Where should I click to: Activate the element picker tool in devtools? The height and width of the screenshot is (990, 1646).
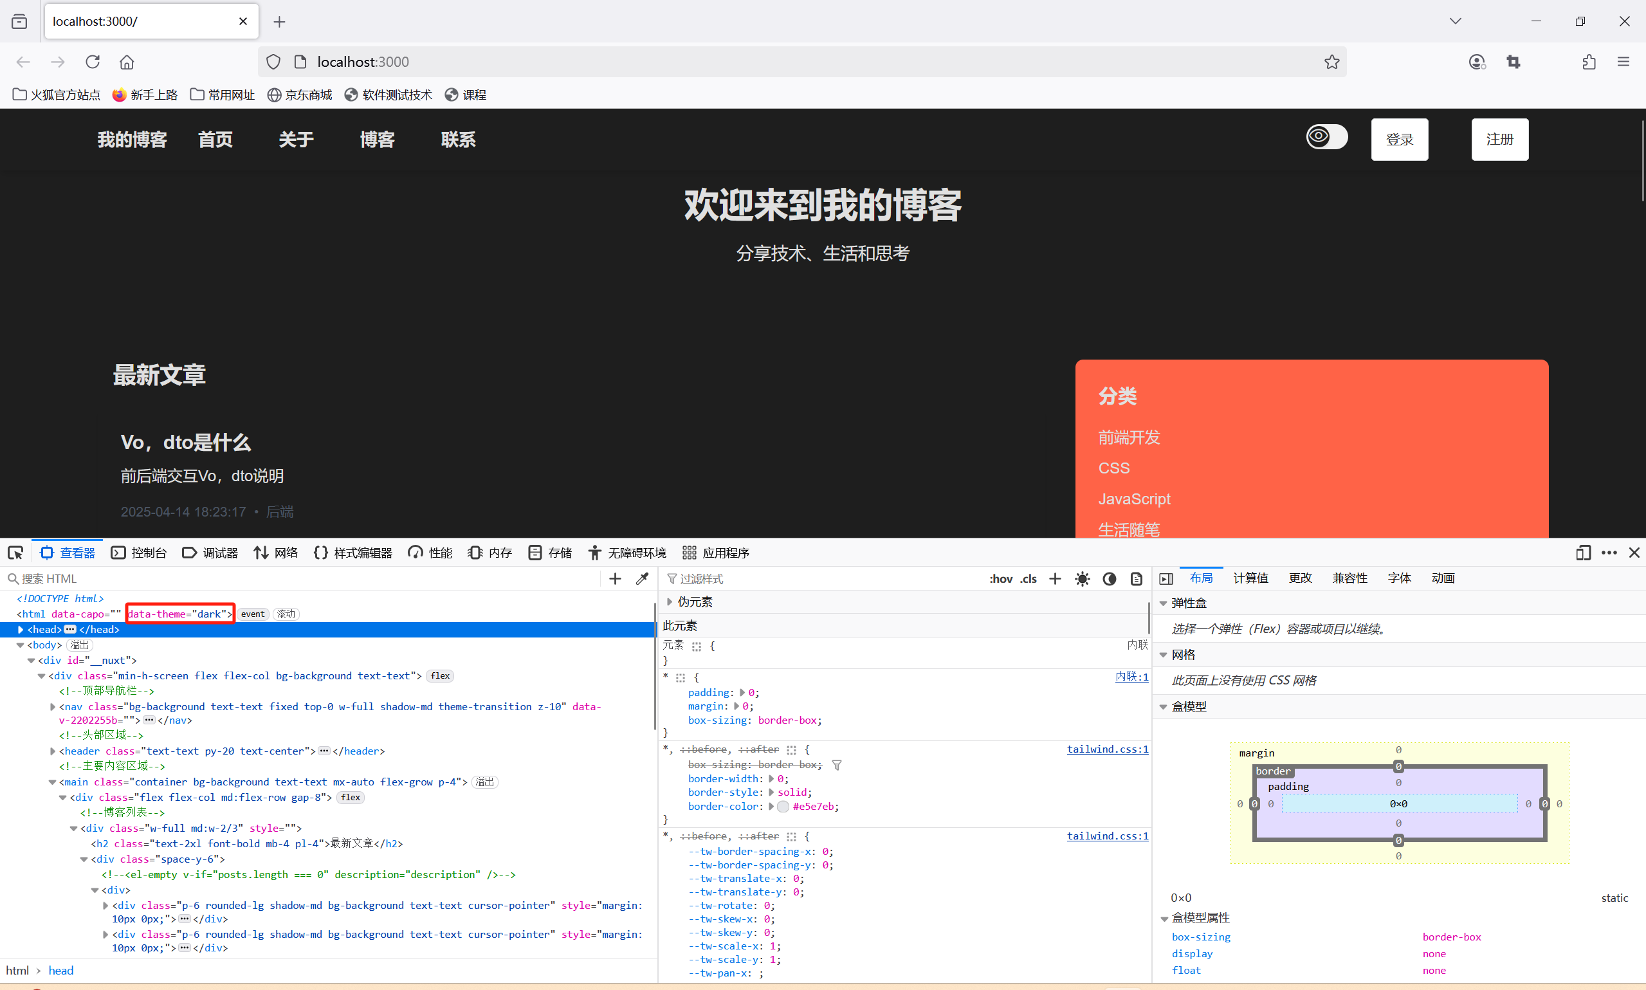click(15, 553)
